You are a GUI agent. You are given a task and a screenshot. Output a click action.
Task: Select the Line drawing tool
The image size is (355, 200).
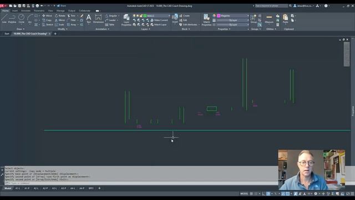[x=4, y=18]
